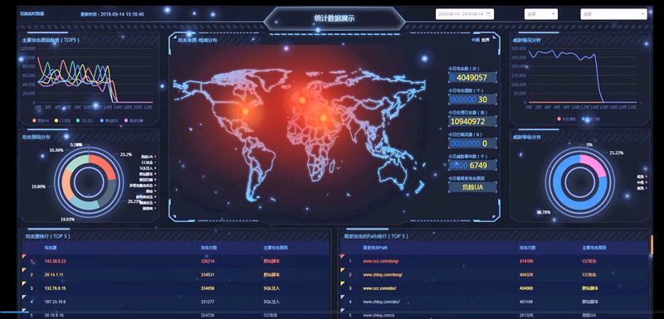Screen dimensions: 664x319
Task: Click the attack hotspot over the Middle East
Action: point(324,118)
